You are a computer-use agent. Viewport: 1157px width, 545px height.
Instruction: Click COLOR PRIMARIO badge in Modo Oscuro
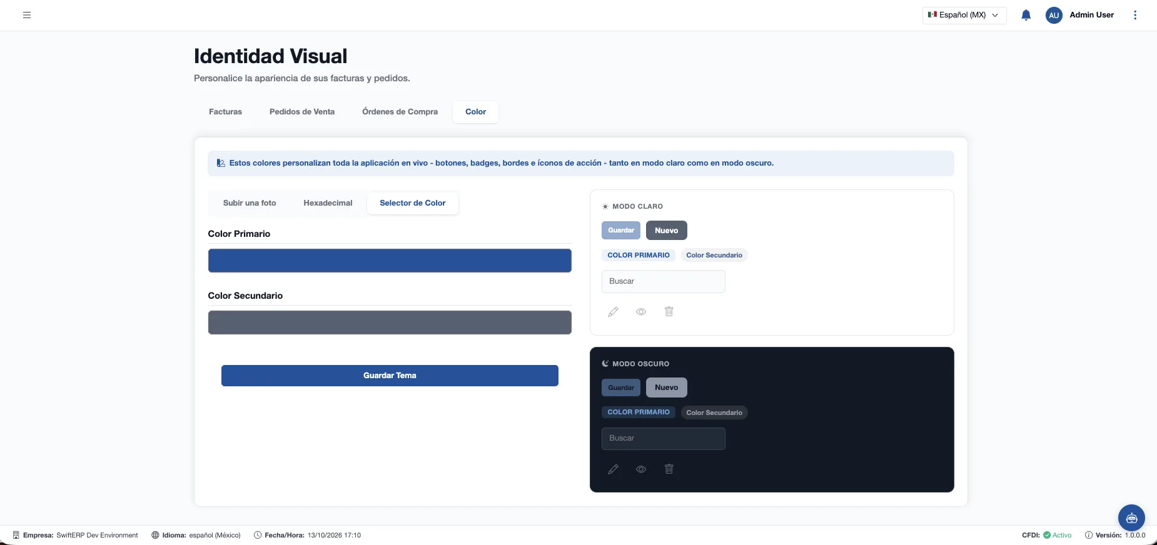(x=639, y=412)
